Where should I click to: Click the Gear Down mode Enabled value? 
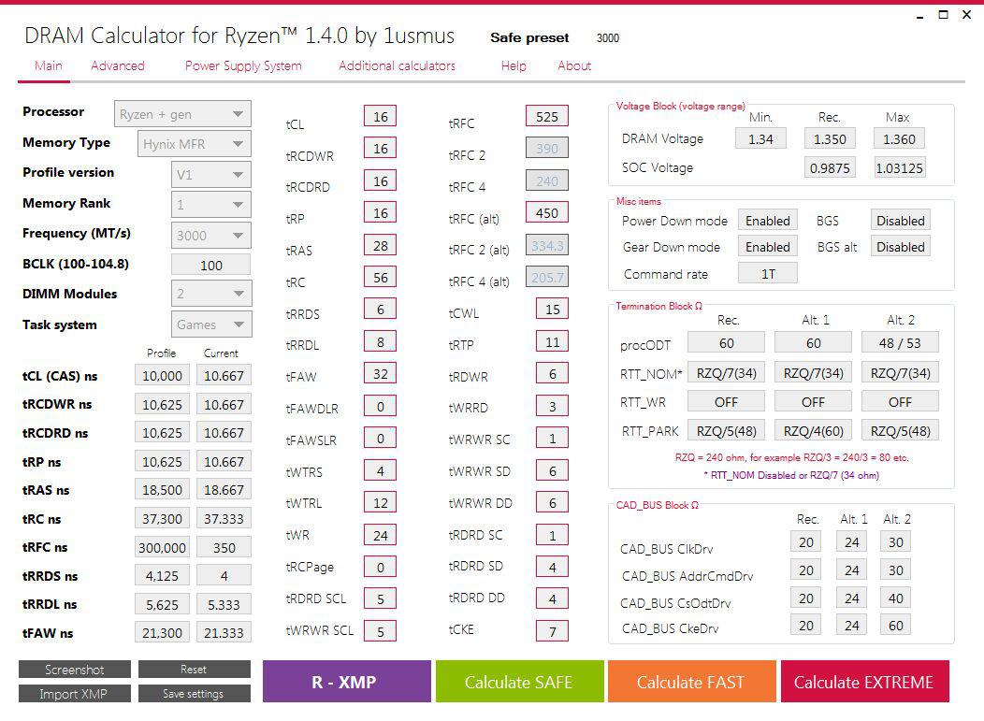pos(768,247)
